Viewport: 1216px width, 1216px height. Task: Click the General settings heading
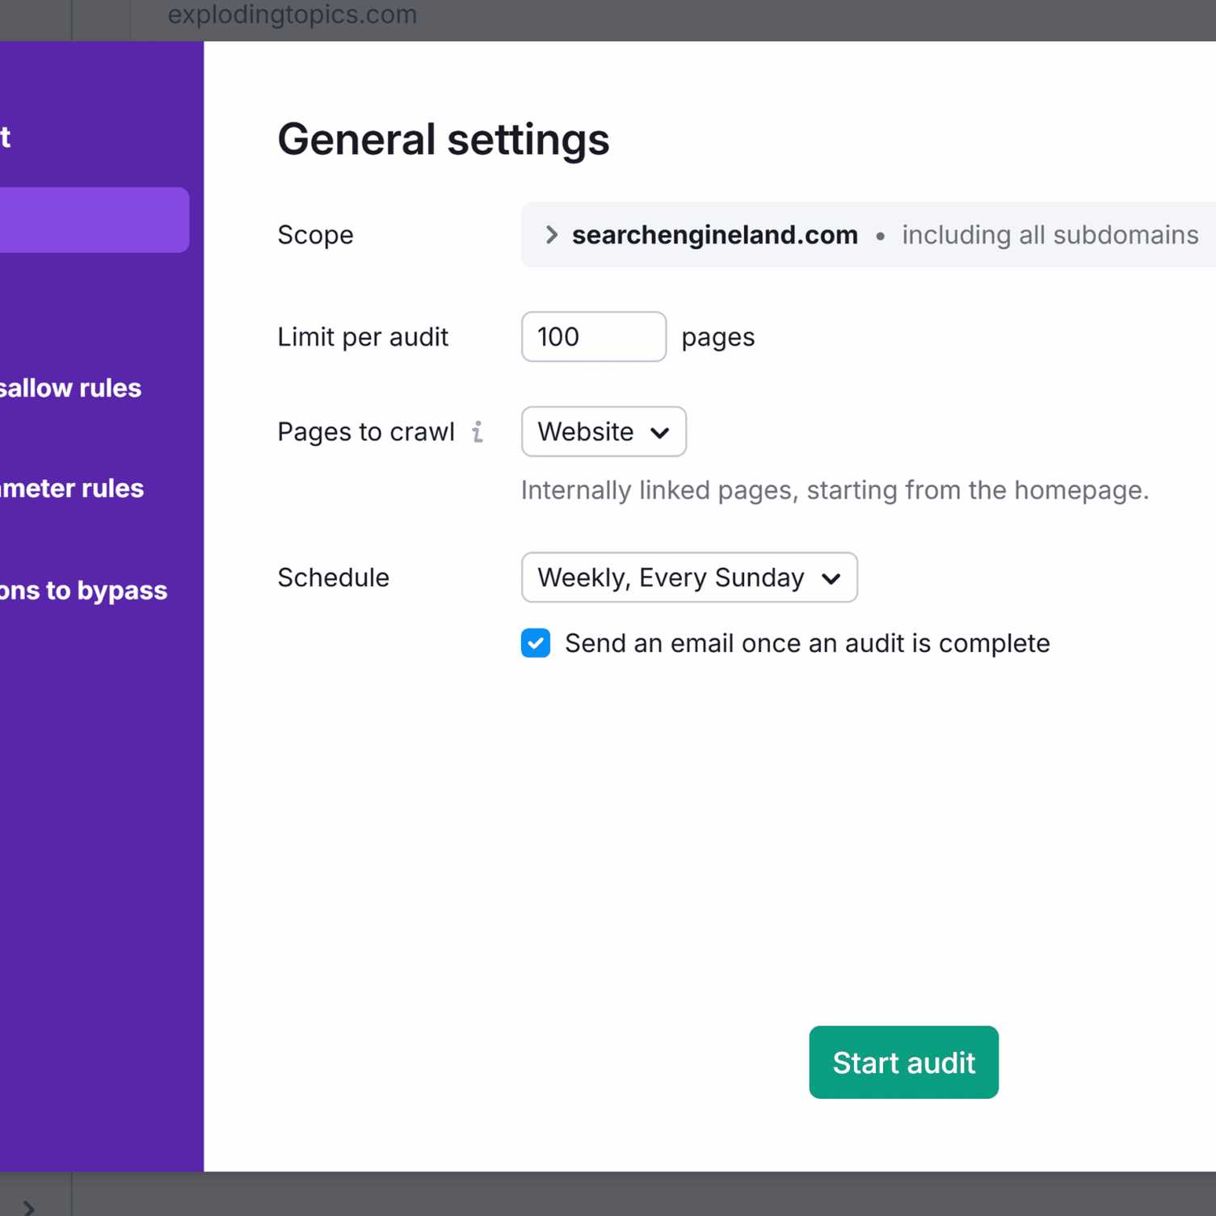click(443, 139)
